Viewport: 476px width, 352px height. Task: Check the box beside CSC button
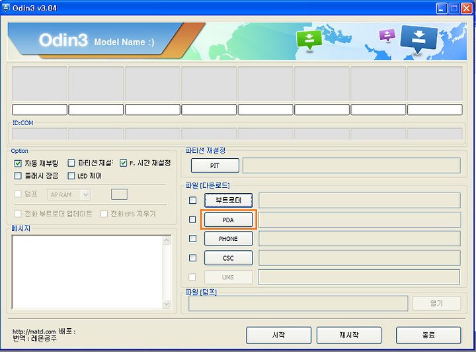click(x=192, y=258)
